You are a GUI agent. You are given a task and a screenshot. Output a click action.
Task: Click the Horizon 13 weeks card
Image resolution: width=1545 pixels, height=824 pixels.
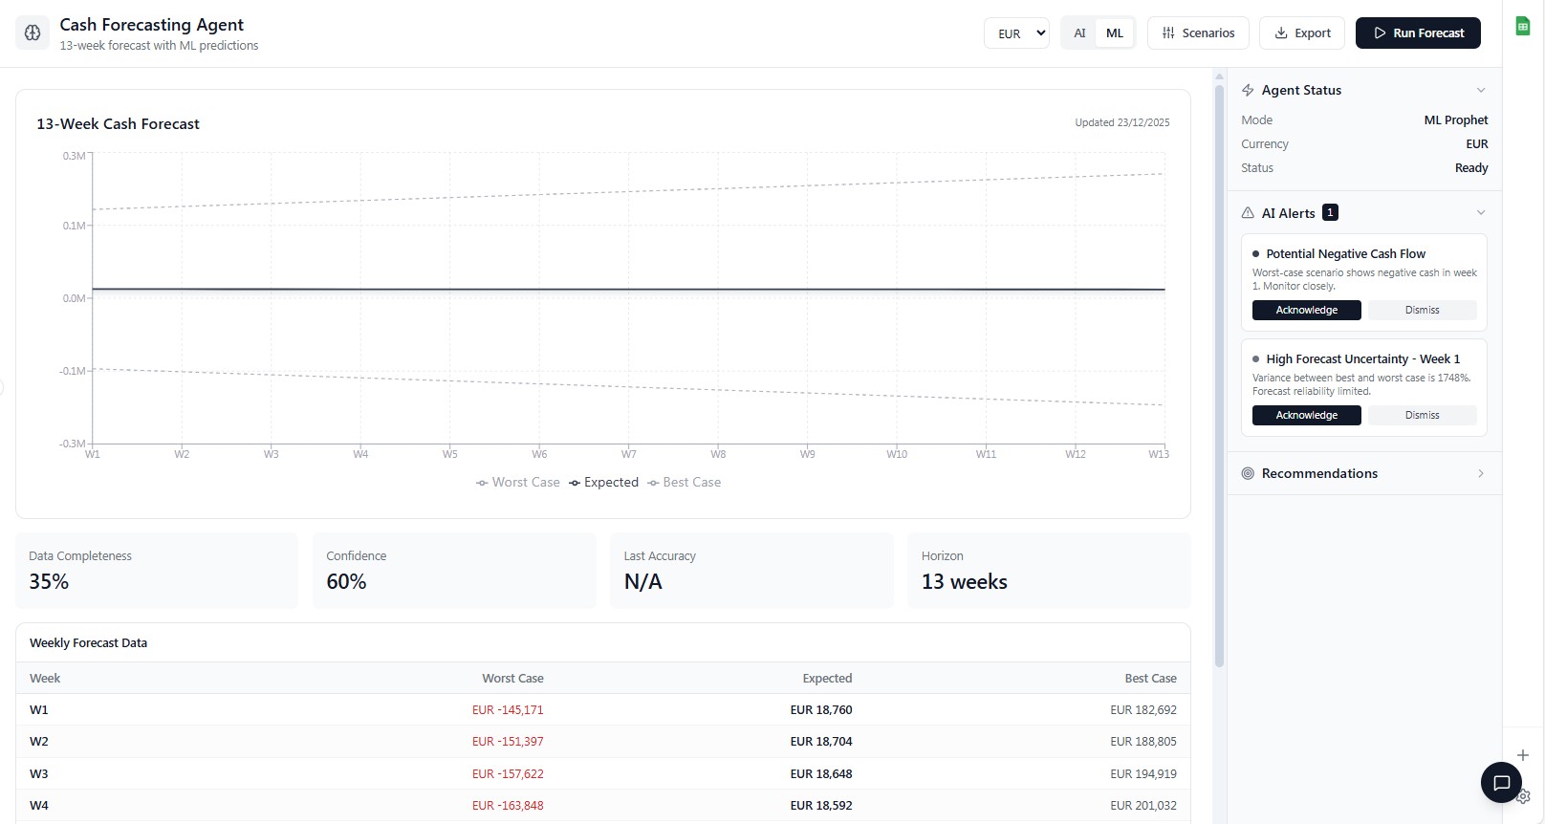pyautogui.click(x=1049, y=571)
